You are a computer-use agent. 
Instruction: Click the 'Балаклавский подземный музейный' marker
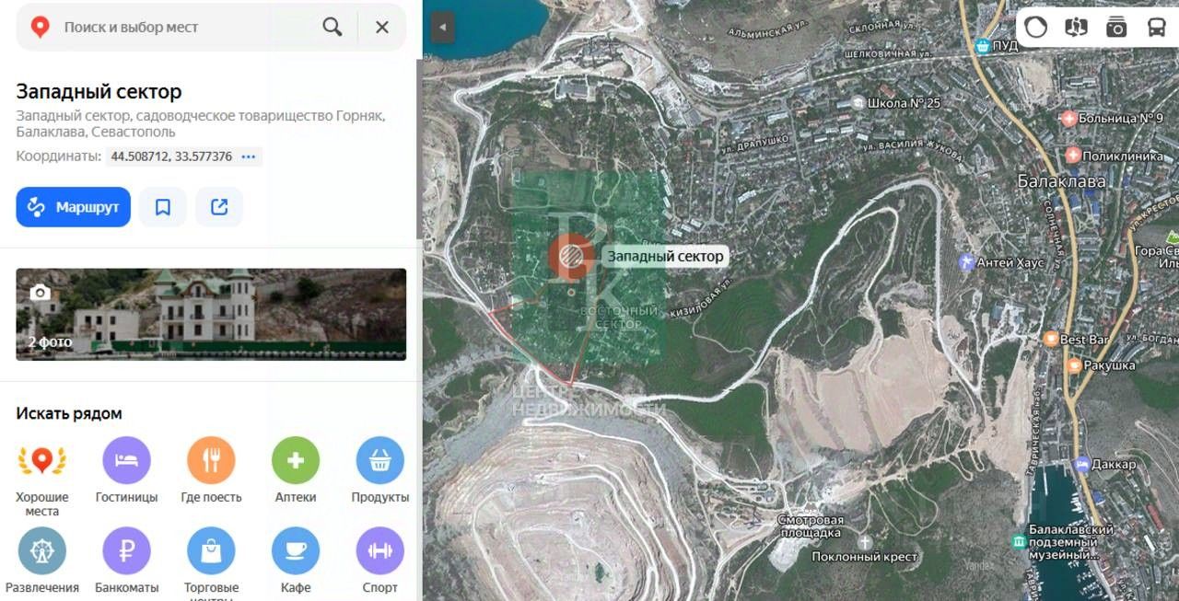[x=1019, y=541]
